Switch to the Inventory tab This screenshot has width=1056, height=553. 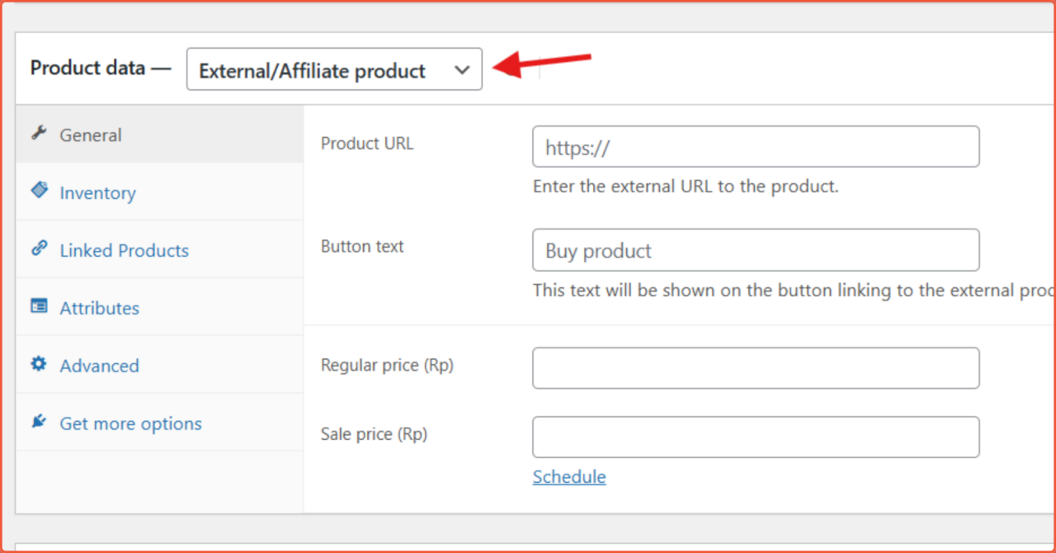pos(97,192)
